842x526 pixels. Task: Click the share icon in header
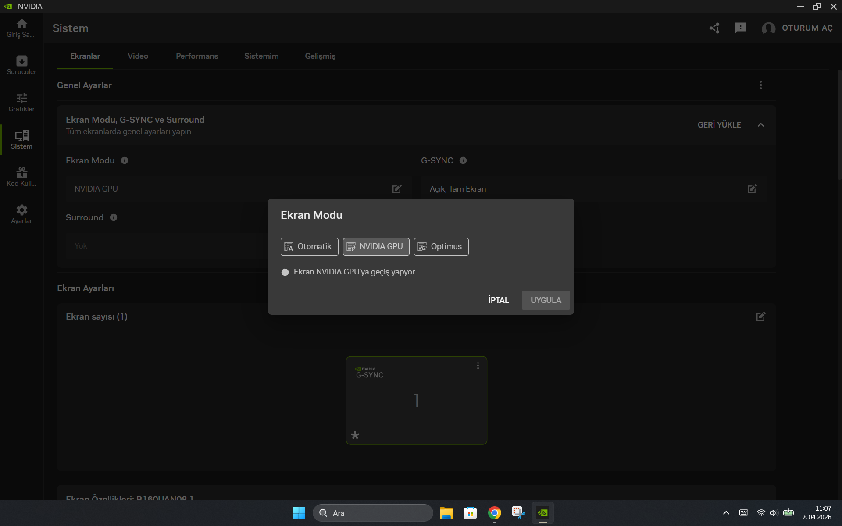tap(714, 28)
